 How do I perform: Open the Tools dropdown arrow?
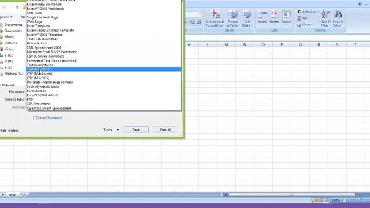click(117, 129)
